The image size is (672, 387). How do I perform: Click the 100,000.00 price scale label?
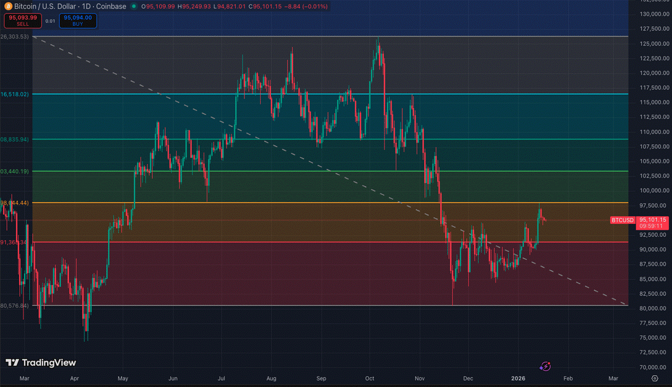[x=653, y=191]
